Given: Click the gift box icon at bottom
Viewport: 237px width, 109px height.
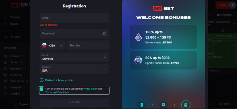Looking at the screenshot, I should click(x=186, y=105).
